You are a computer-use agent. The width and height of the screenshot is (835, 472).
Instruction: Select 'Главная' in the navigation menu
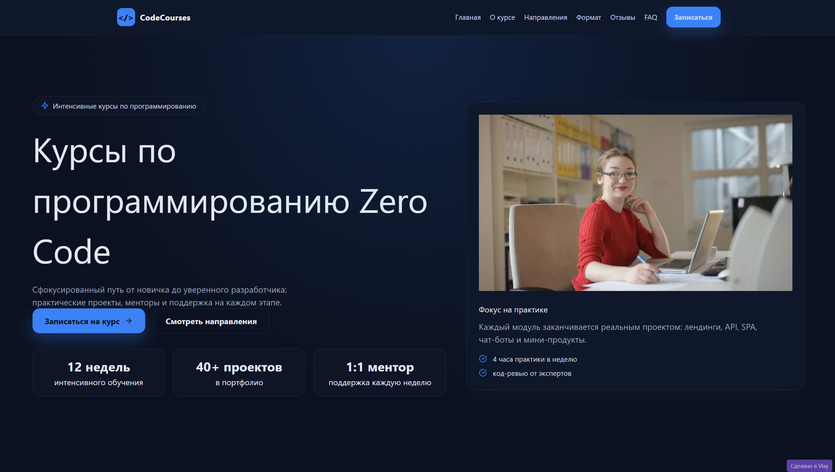tap(467, 17)
